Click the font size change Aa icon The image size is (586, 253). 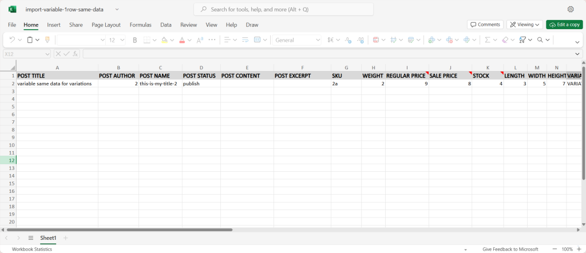click(x=200, y=40)
